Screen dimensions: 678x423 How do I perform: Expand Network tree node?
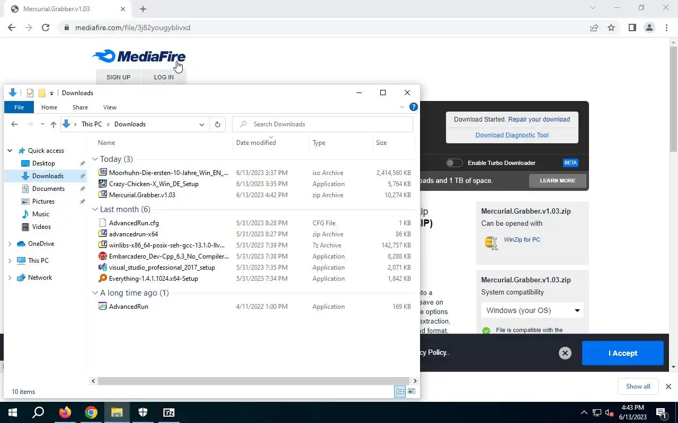(10, 278)
